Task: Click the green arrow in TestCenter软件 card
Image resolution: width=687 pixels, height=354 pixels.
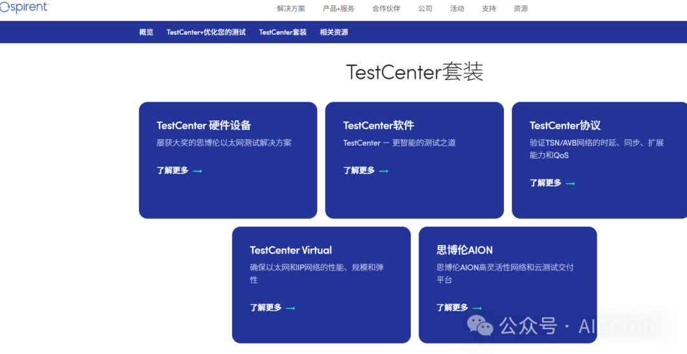Action: pyautogui.click(x=384, y=171)
